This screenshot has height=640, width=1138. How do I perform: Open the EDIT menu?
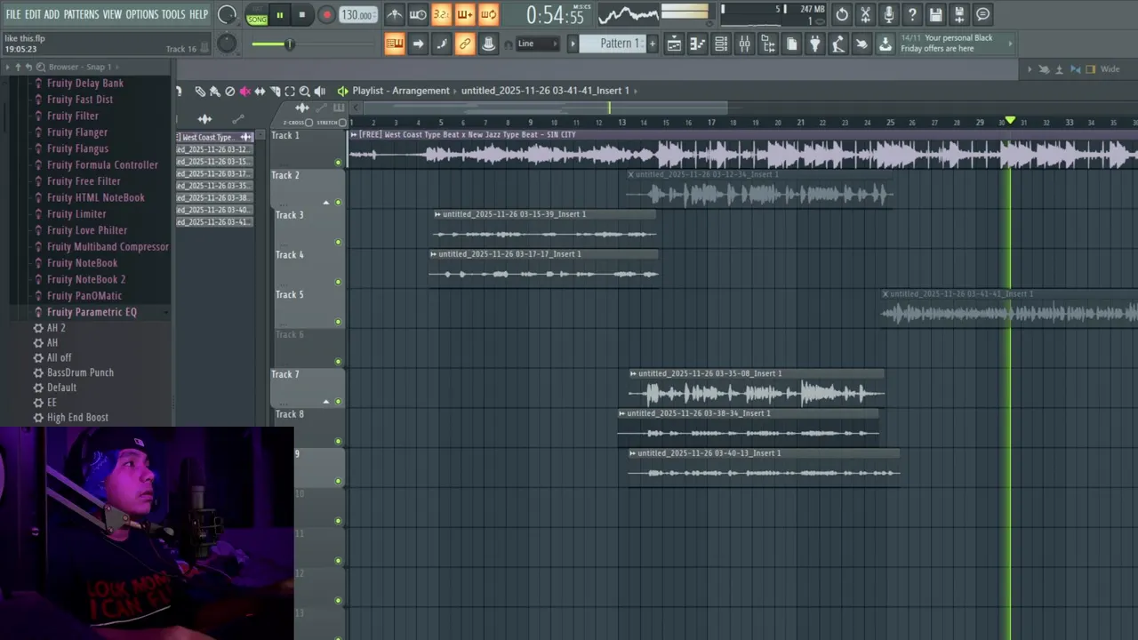(33, 14)
